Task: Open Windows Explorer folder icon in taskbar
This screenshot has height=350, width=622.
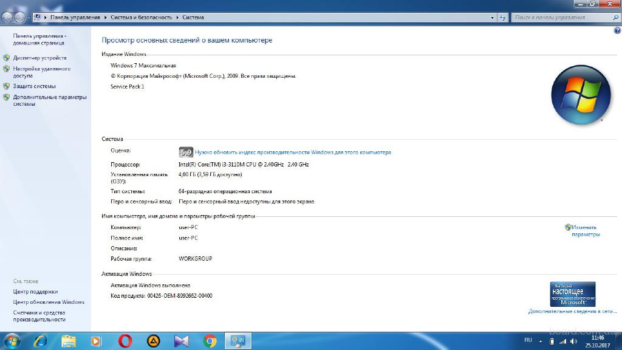Action: pyautogui.click(x=69, y=341)
